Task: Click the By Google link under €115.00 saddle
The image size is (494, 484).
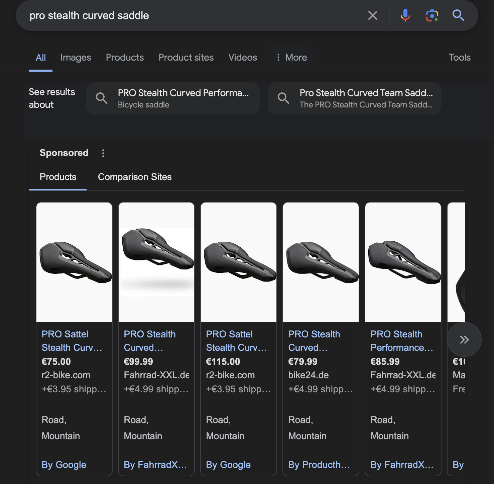Action: (228, 465)
